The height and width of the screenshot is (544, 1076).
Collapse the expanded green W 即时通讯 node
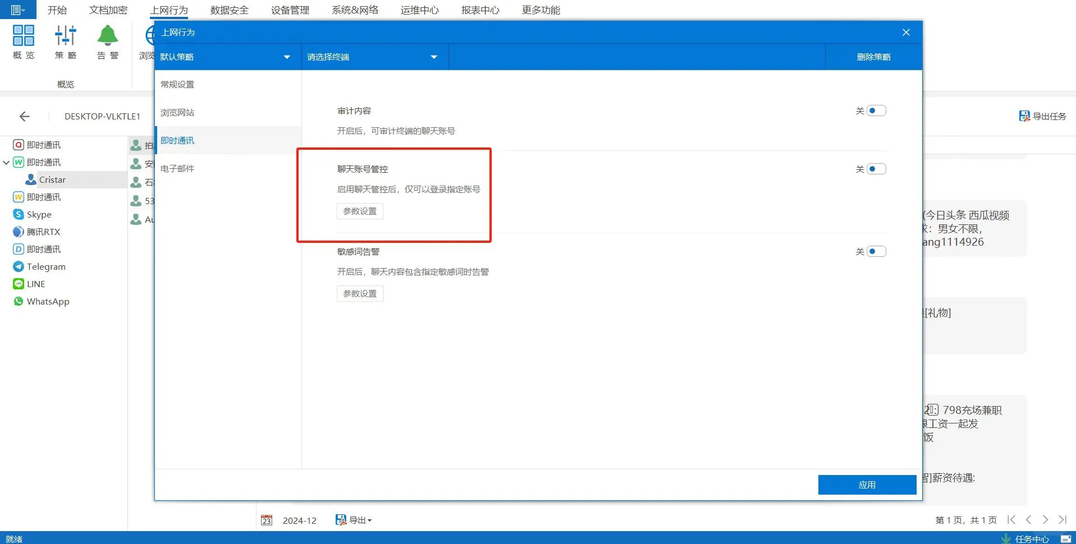(x=6, y=162)
